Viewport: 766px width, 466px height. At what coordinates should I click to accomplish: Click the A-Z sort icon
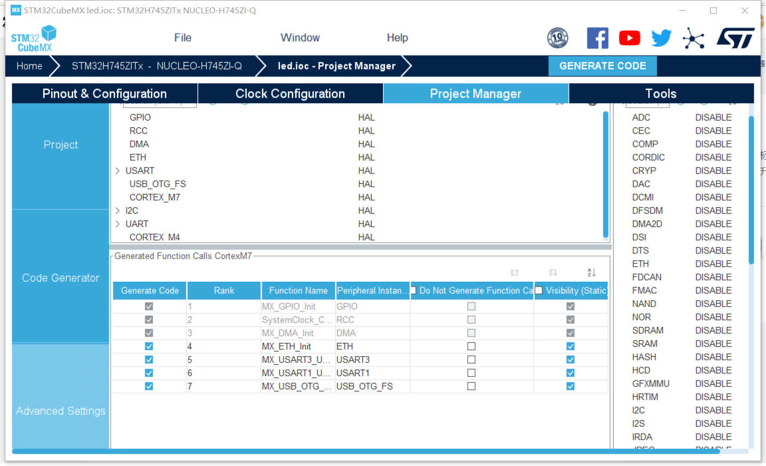click(x=592, y=273)
